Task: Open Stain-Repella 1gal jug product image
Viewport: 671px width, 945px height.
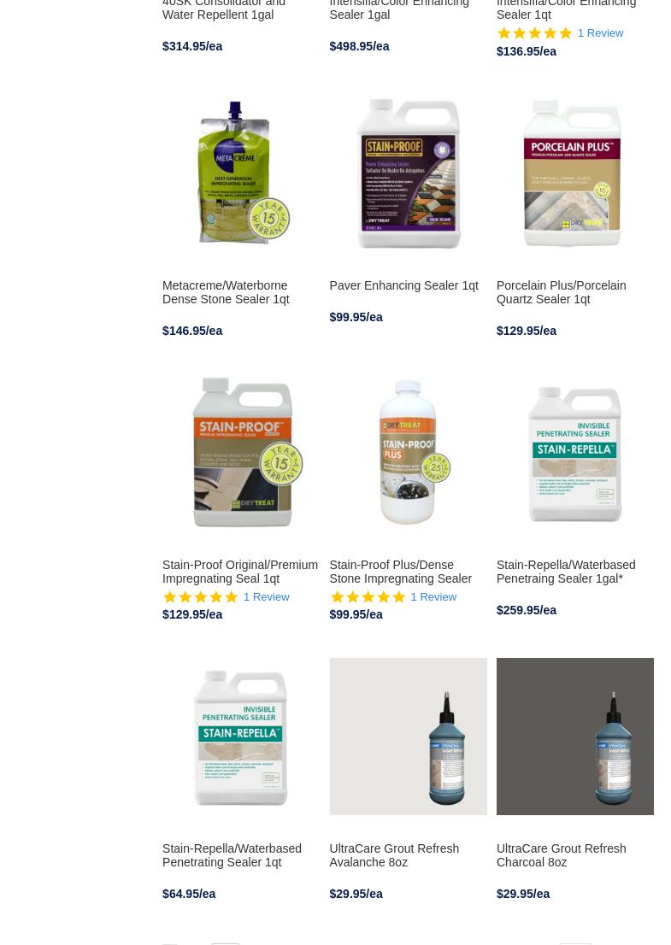Action: pos(574,453)
